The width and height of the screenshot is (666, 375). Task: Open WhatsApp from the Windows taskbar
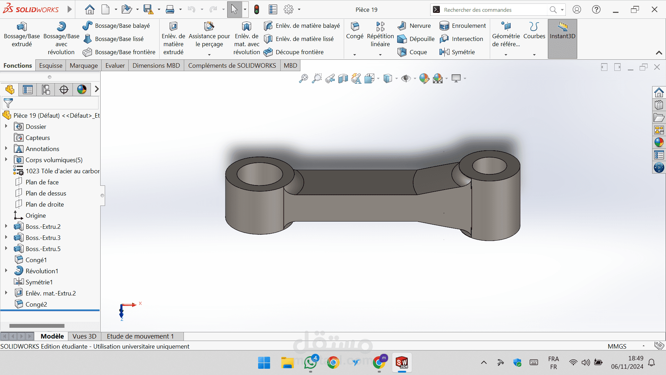(x=310, y=363)
